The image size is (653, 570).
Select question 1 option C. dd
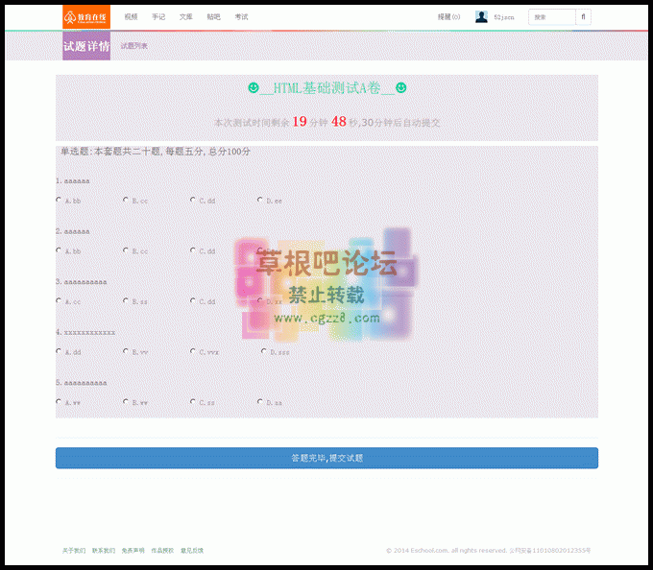[x=193, y=200]
